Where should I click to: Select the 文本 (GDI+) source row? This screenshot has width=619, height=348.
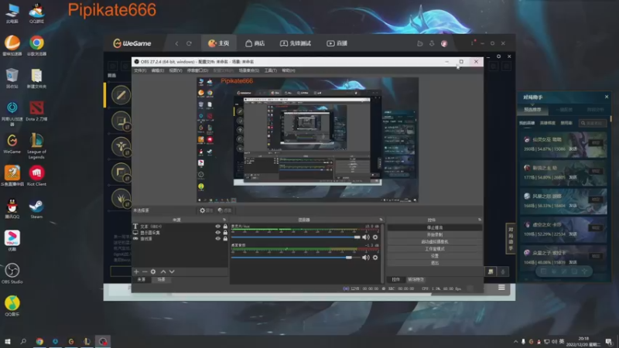(180, 227)
